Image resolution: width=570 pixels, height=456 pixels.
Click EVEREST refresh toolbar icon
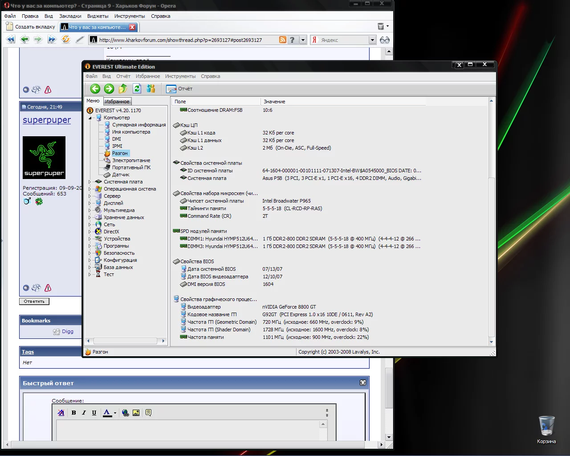click(137, 89)
